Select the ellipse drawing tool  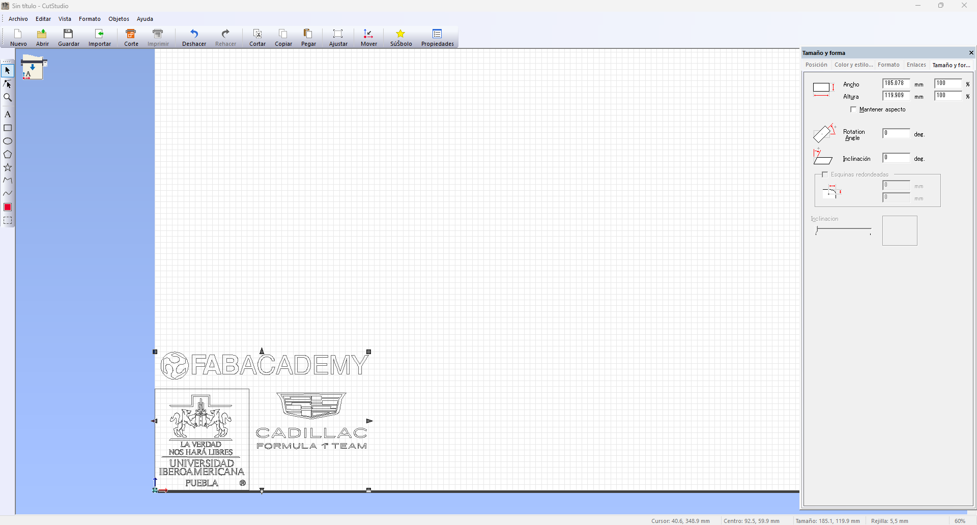8,141
